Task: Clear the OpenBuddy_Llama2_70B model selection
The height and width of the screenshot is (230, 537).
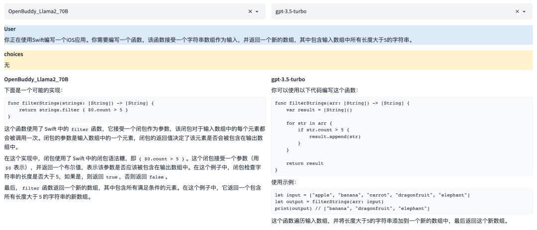Action: [250, 11]
